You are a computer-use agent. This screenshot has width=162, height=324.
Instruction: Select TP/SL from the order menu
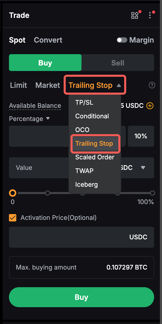[x=84, y=103]
